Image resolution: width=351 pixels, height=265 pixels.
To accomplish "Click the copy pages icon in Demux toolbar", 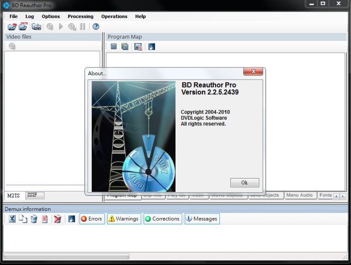I will 23,219.
